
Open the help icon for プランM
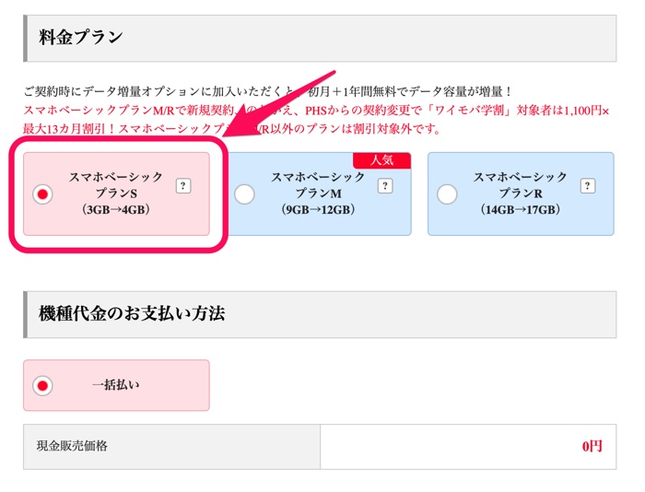(385, 186)
